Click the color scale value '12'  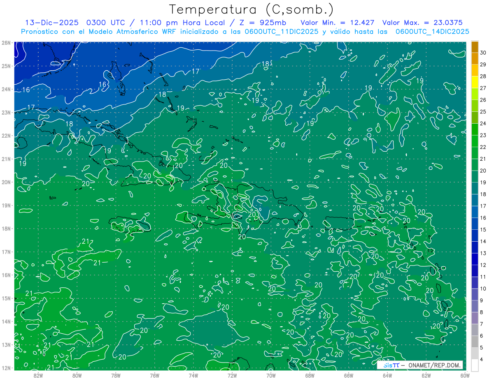point(483,265)
